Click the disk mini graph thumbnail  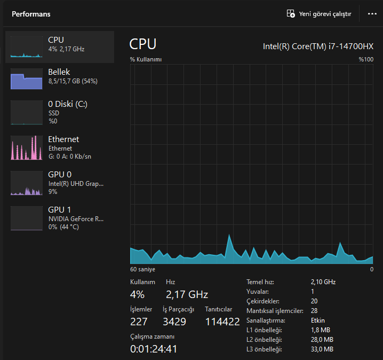click(x=26, y=113)
